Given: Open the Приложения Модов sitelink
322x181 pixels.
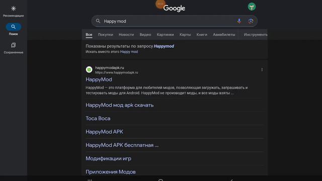Looking at the screenshot, I should [x=111, y=172].
